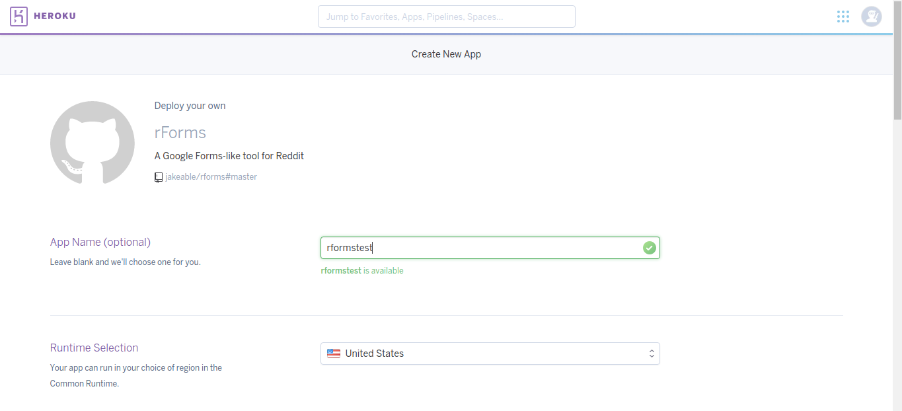This screenshot has width=902, height=411.
Task: Open the blue app grid launcher icon
Action: pyautogui.click(x=843, y=16)
